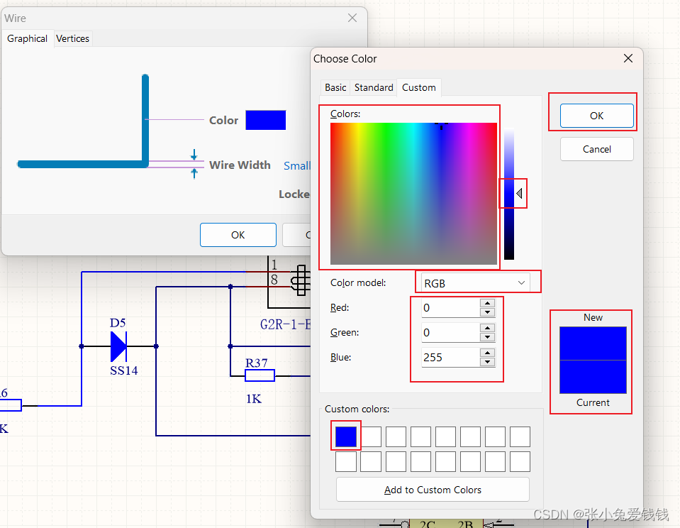Image resolution: width=680 pixels, height=528 pixels.
Task: Pick a hue in the Colors spectrum field
Action: (x=413, y=194)
